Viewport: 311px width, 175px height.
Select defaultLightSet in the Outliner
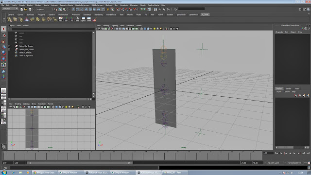click(25, 52)
